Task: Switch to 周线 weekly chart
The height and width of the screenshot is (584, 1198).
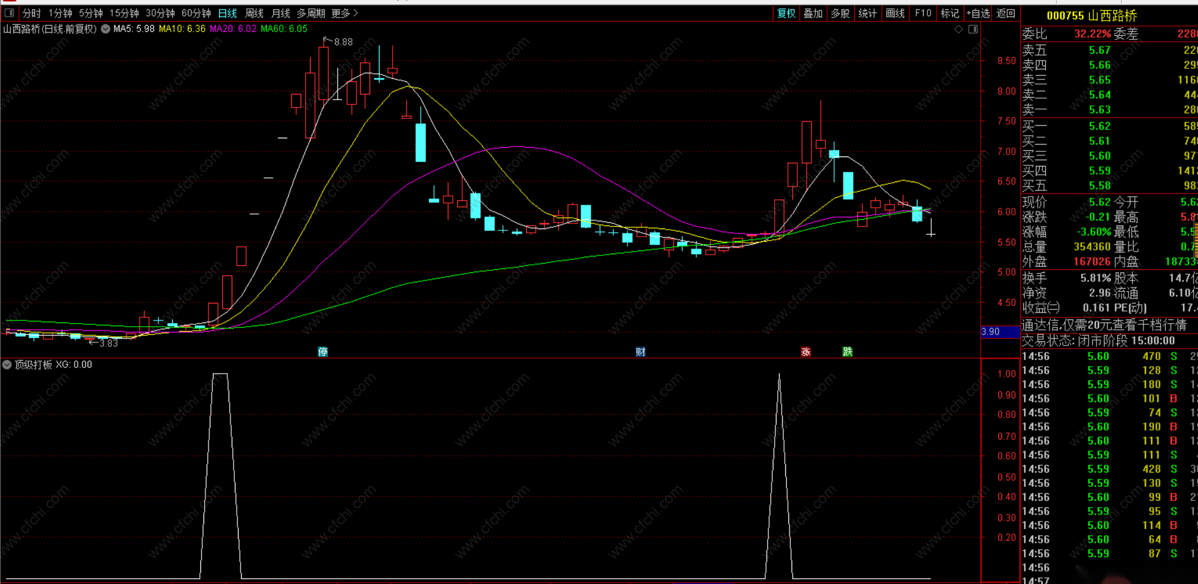Action: 254,13
